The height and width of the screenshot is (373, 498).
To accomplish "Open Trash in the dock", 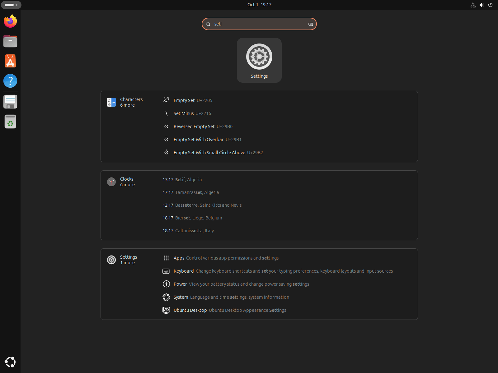I will point(10,122).
